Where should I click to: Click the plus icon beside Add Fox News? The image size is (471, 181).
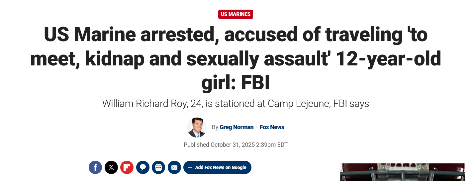tap(190, 167)
